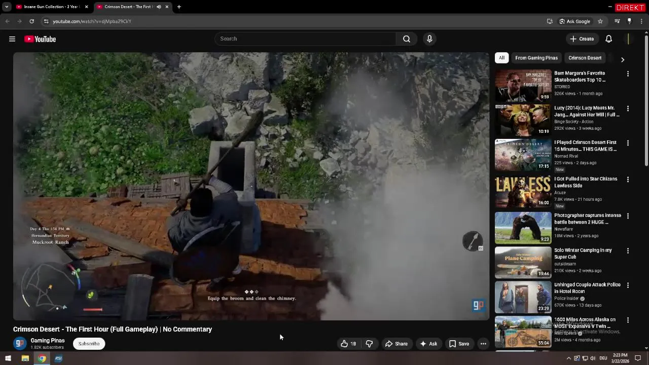The image size is (649, 365).
Task: Open the Windows notification center
Action: (638, 358)
